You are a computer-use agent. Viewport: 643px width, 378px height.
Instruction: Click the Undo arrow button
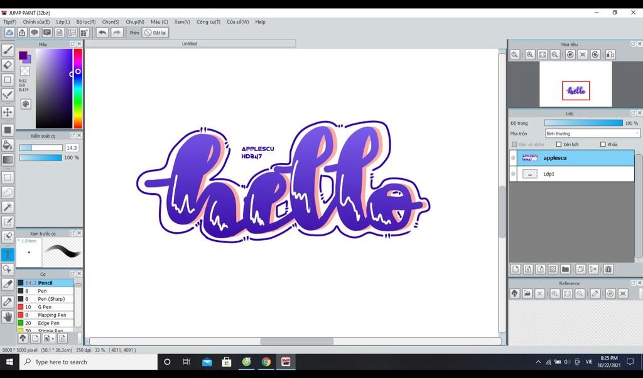[x=102, y=33]
